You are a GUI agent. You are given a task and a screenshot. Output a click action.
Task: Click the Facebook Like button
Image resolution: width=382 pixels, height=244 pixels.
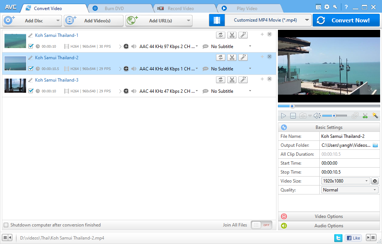(x=353, y=238)
